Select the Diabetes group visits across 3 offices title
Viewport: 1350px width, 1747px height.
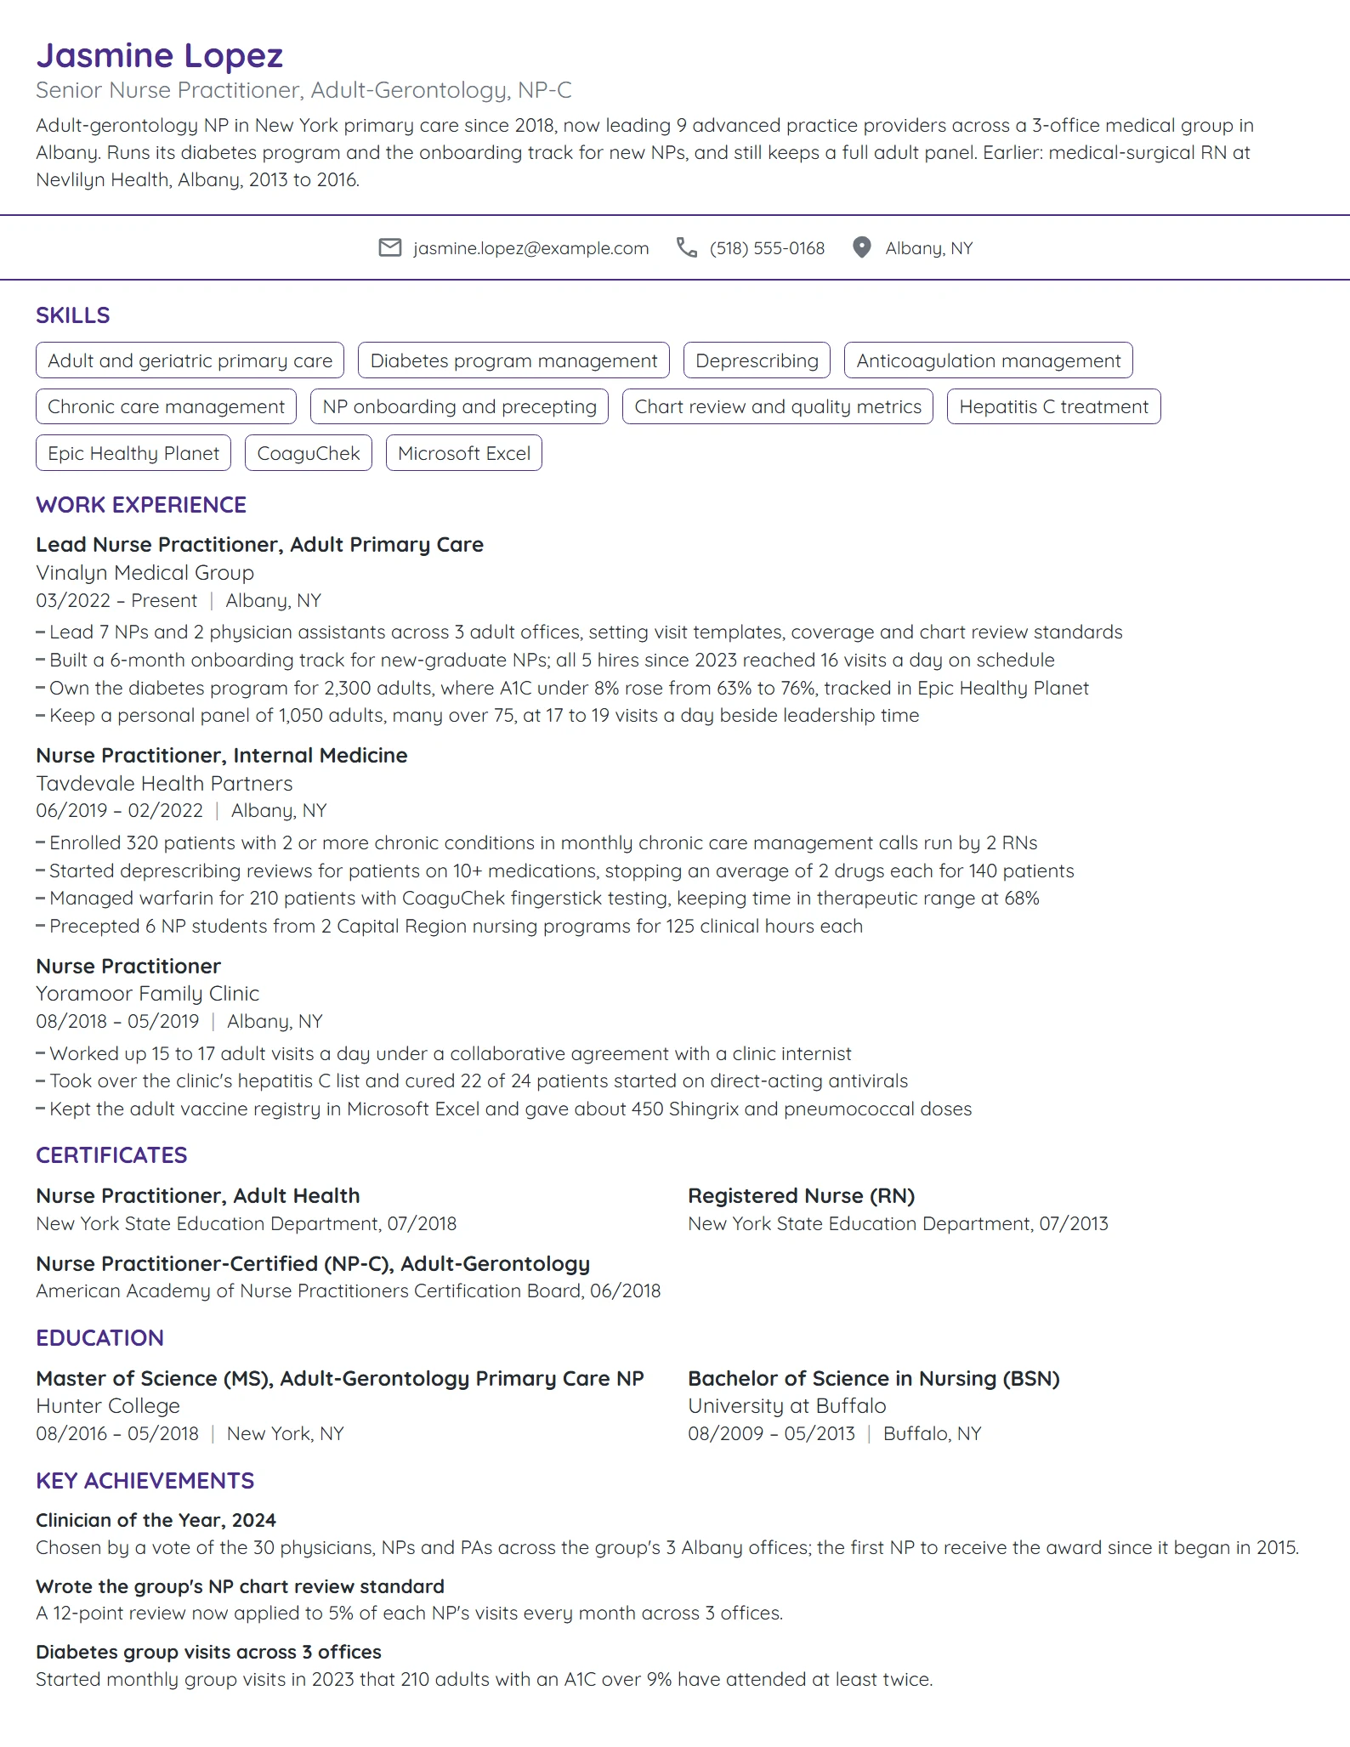(x=208, y=1652)
